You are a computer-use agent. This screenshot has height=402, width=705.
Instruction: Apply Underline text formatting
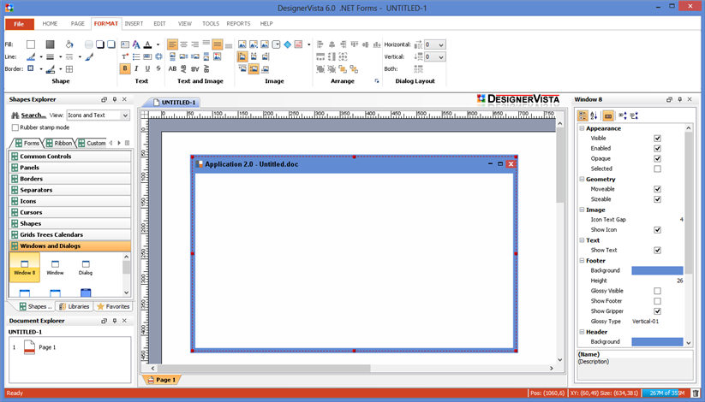point(147,68)
